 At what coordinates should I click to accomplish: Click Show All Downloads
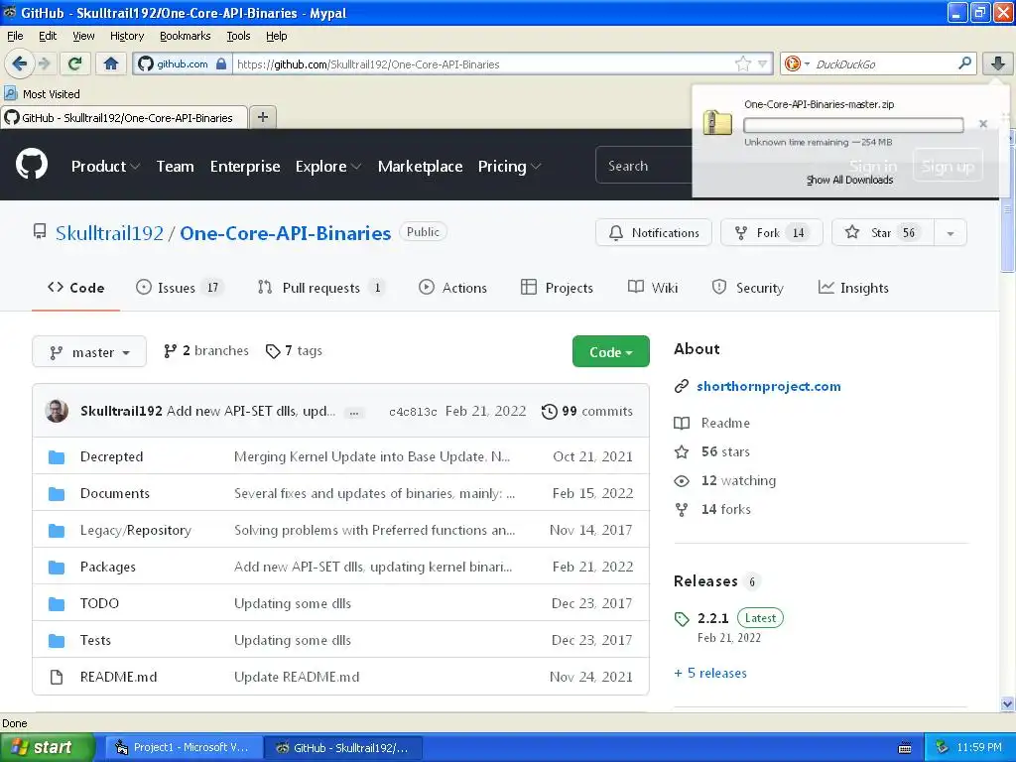pos(849,181)
